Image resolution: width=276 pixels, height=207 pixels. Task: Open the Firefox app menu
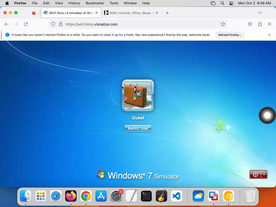click(20, 3)
